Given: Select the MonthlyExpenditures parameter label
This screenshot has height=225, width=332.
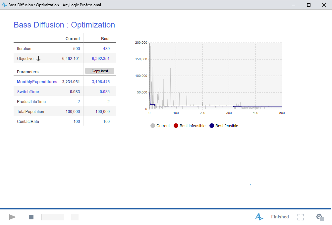Looking at the screenshot, I should tap(37, 82).
